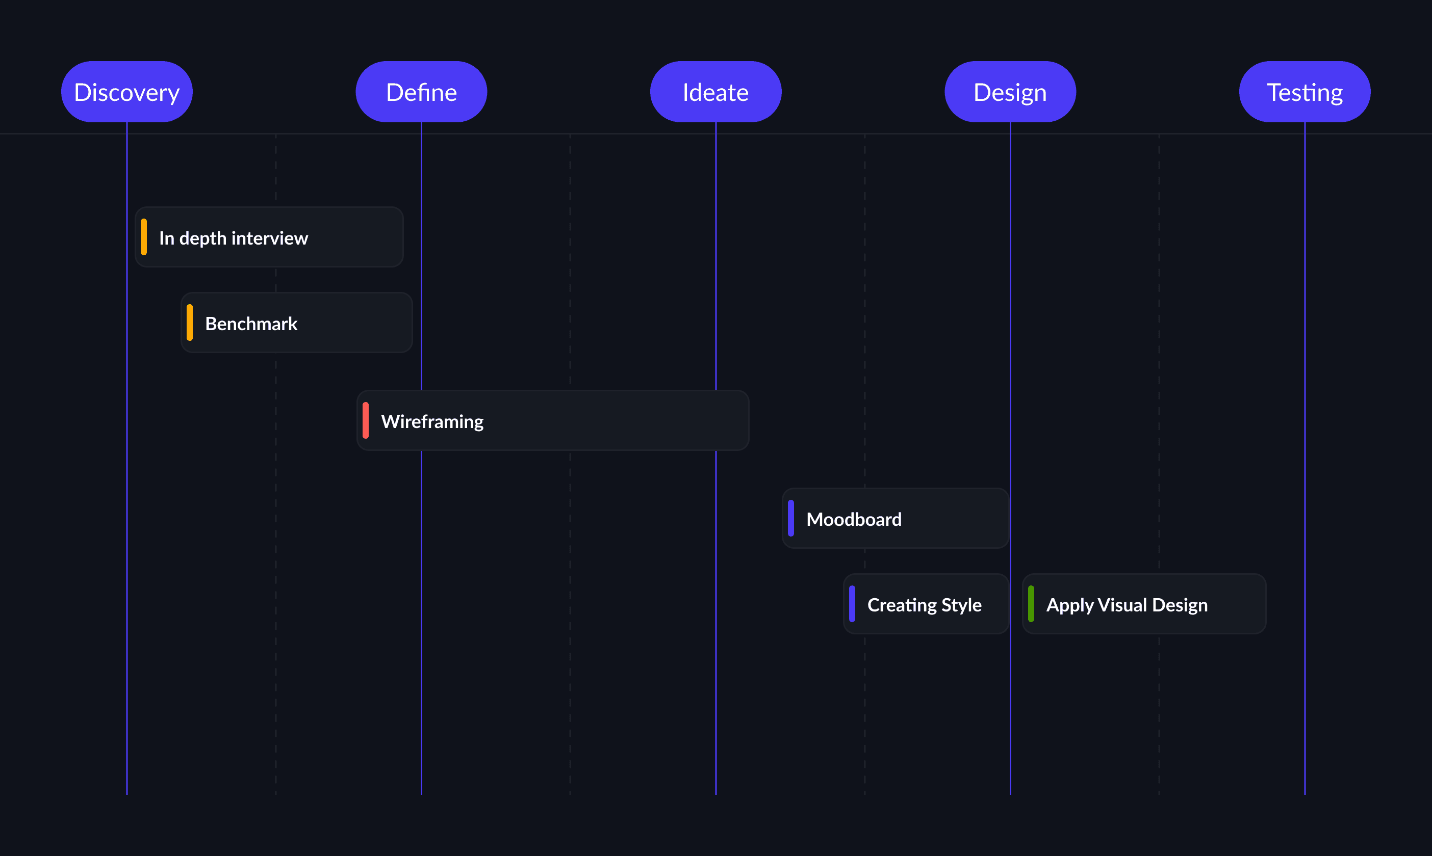Viewport: 1432px width, 856px height.
Task: Click the purple marker on Creating Style
Action: [852, 604]
